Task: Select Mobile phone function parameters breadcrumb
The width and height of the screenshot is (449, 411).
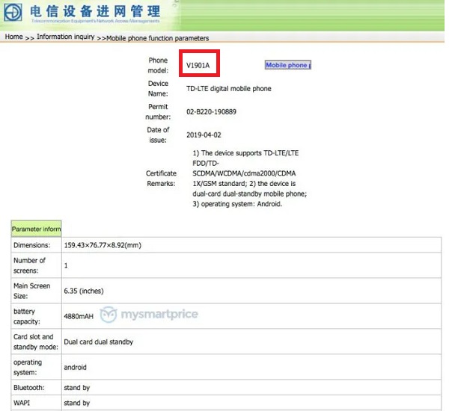Action: [157, 38]
